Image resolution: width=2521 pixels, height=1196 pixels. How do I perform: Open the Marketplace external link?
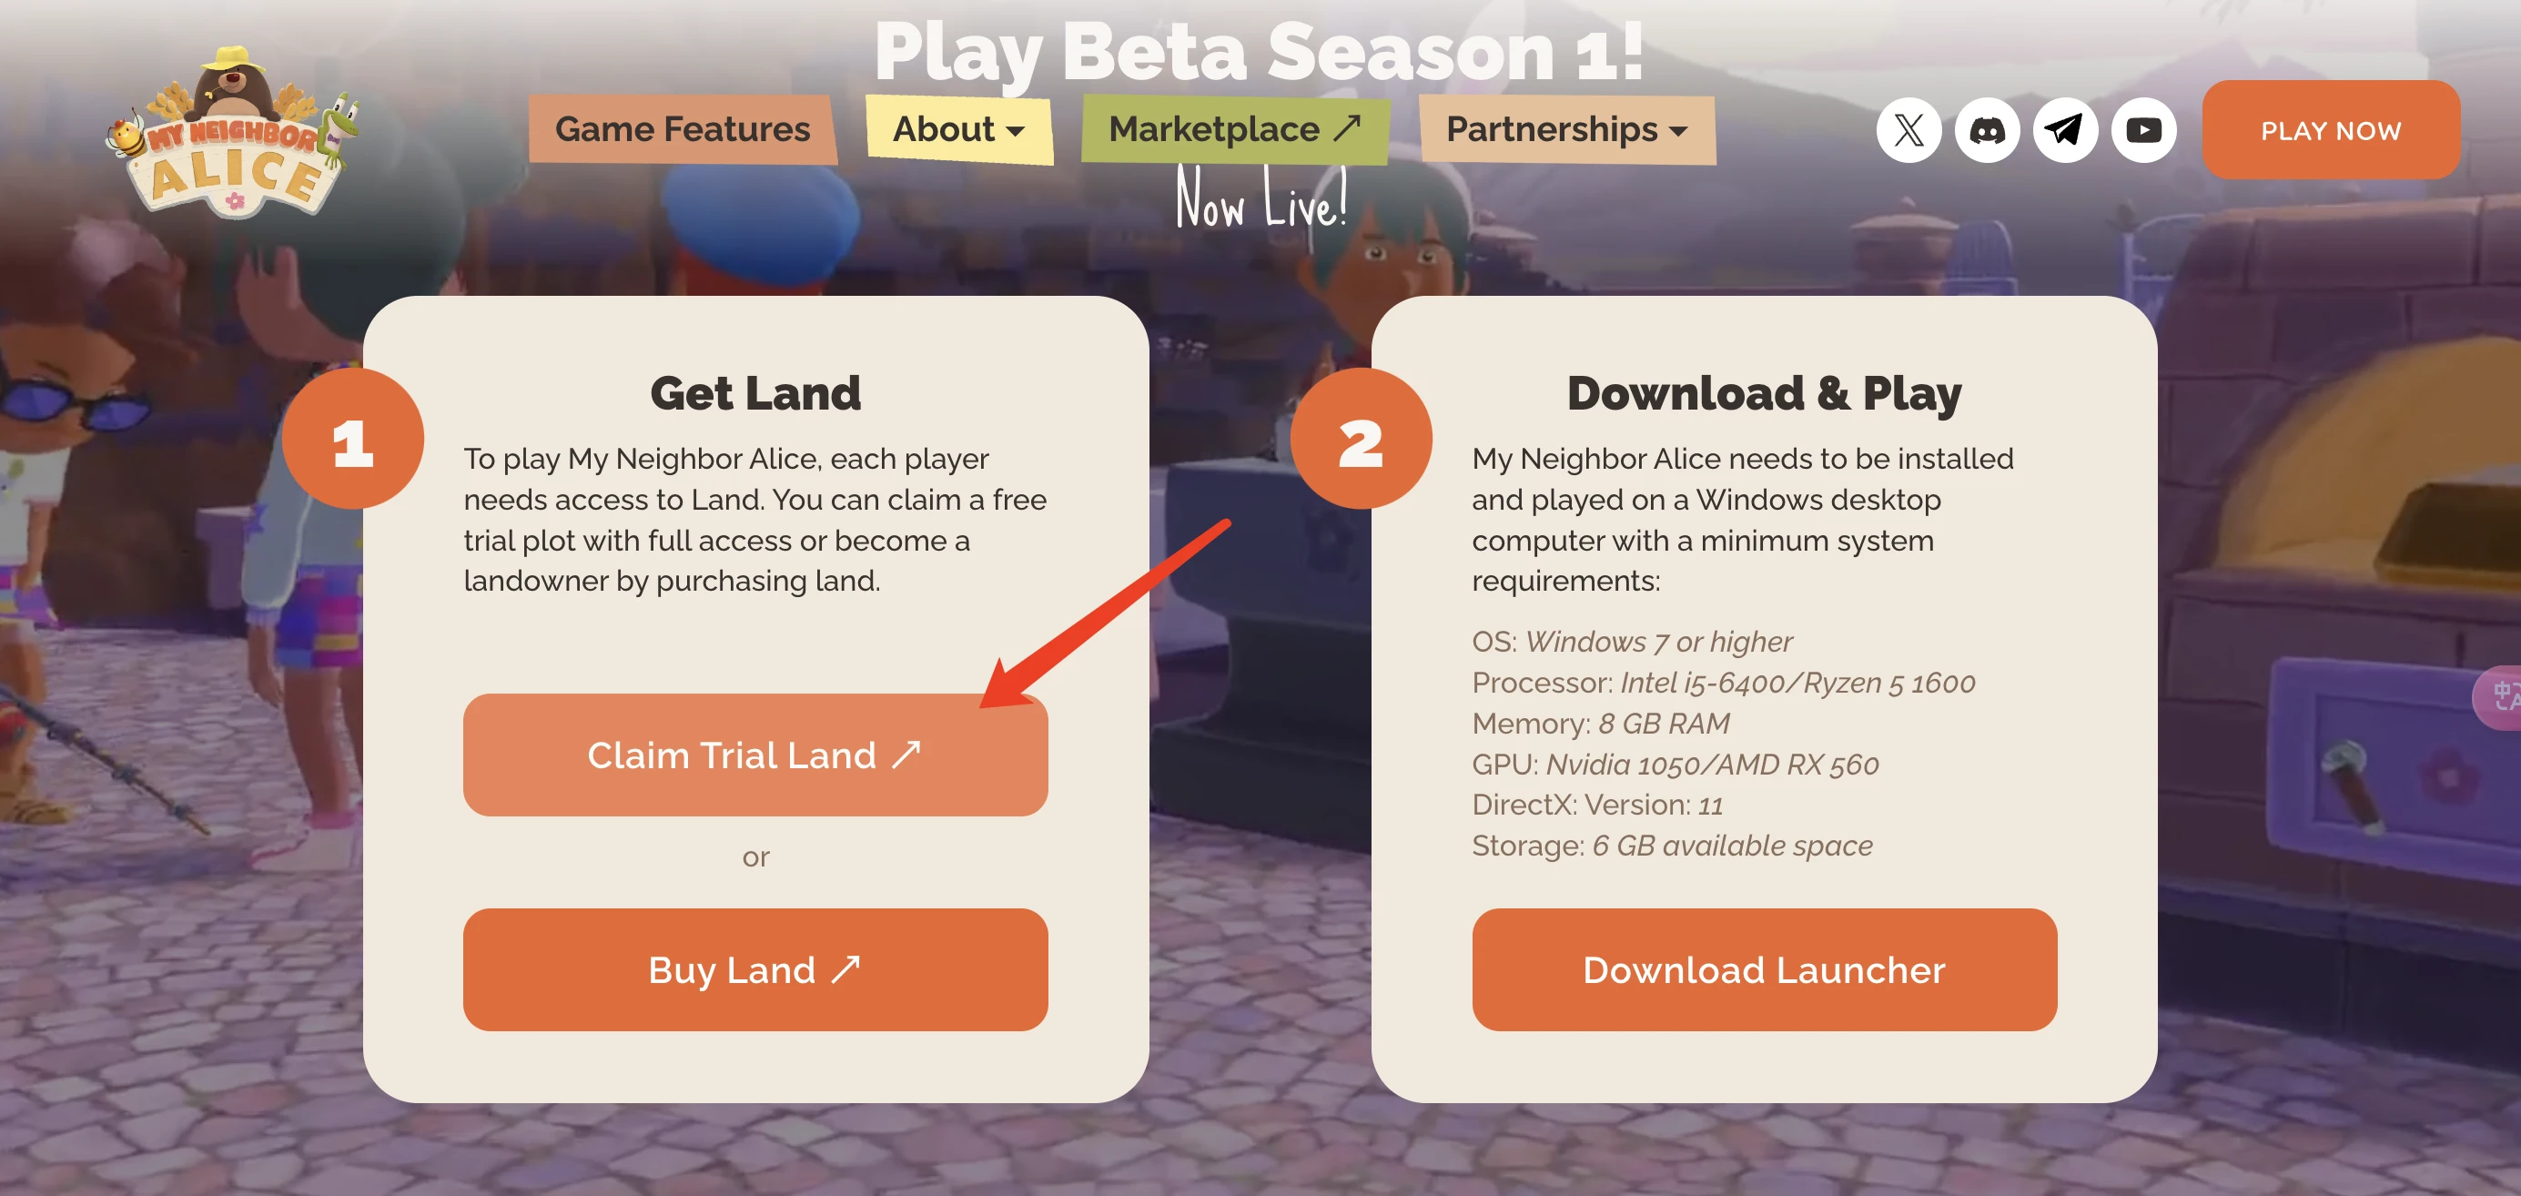1235,129
